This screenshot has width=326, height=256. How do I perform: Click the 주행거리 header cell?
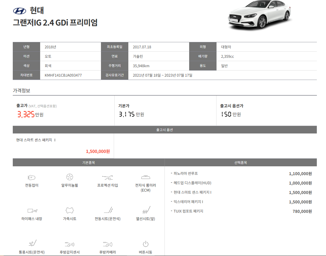(115, 66)
